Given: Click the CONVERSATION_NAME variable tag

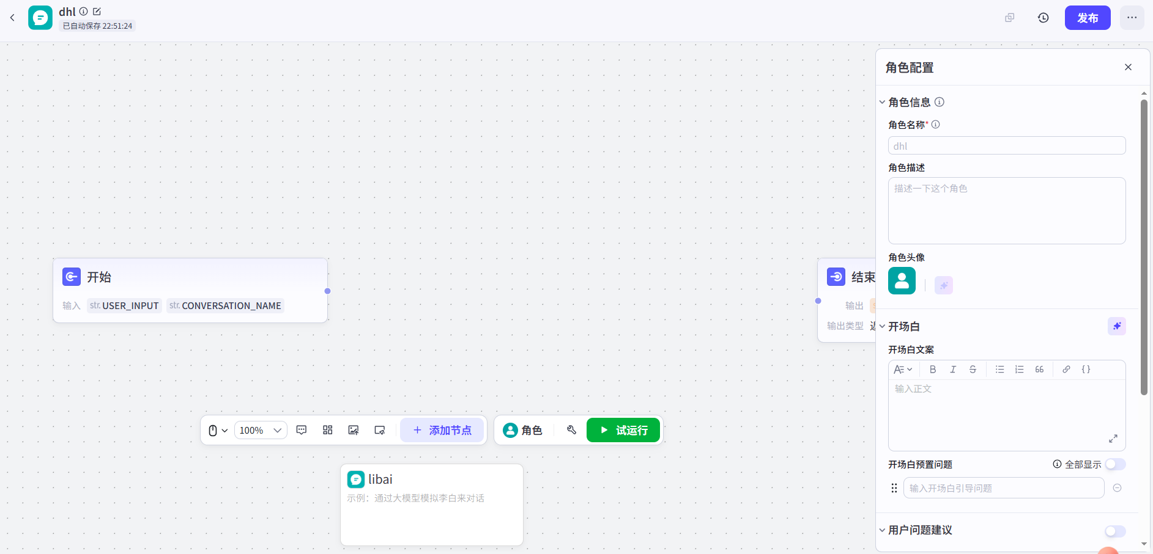Looking at the screenshot, I should 225,305.
